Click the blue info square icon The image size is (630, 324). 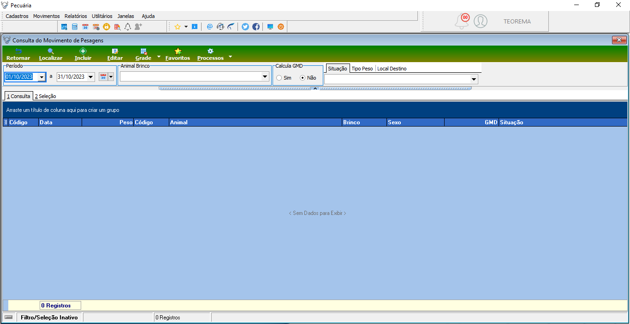pos(195,27)
